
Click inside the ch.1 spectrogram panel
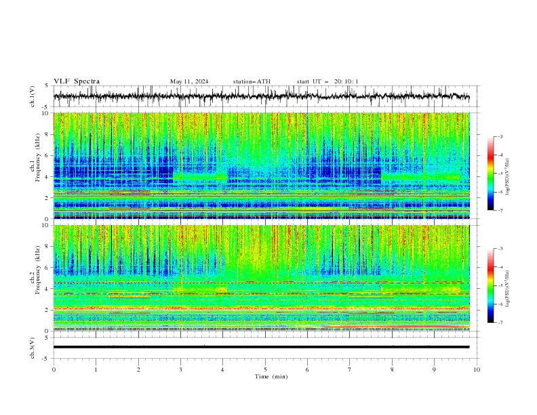pyautogui.click(x=261, y=165)
